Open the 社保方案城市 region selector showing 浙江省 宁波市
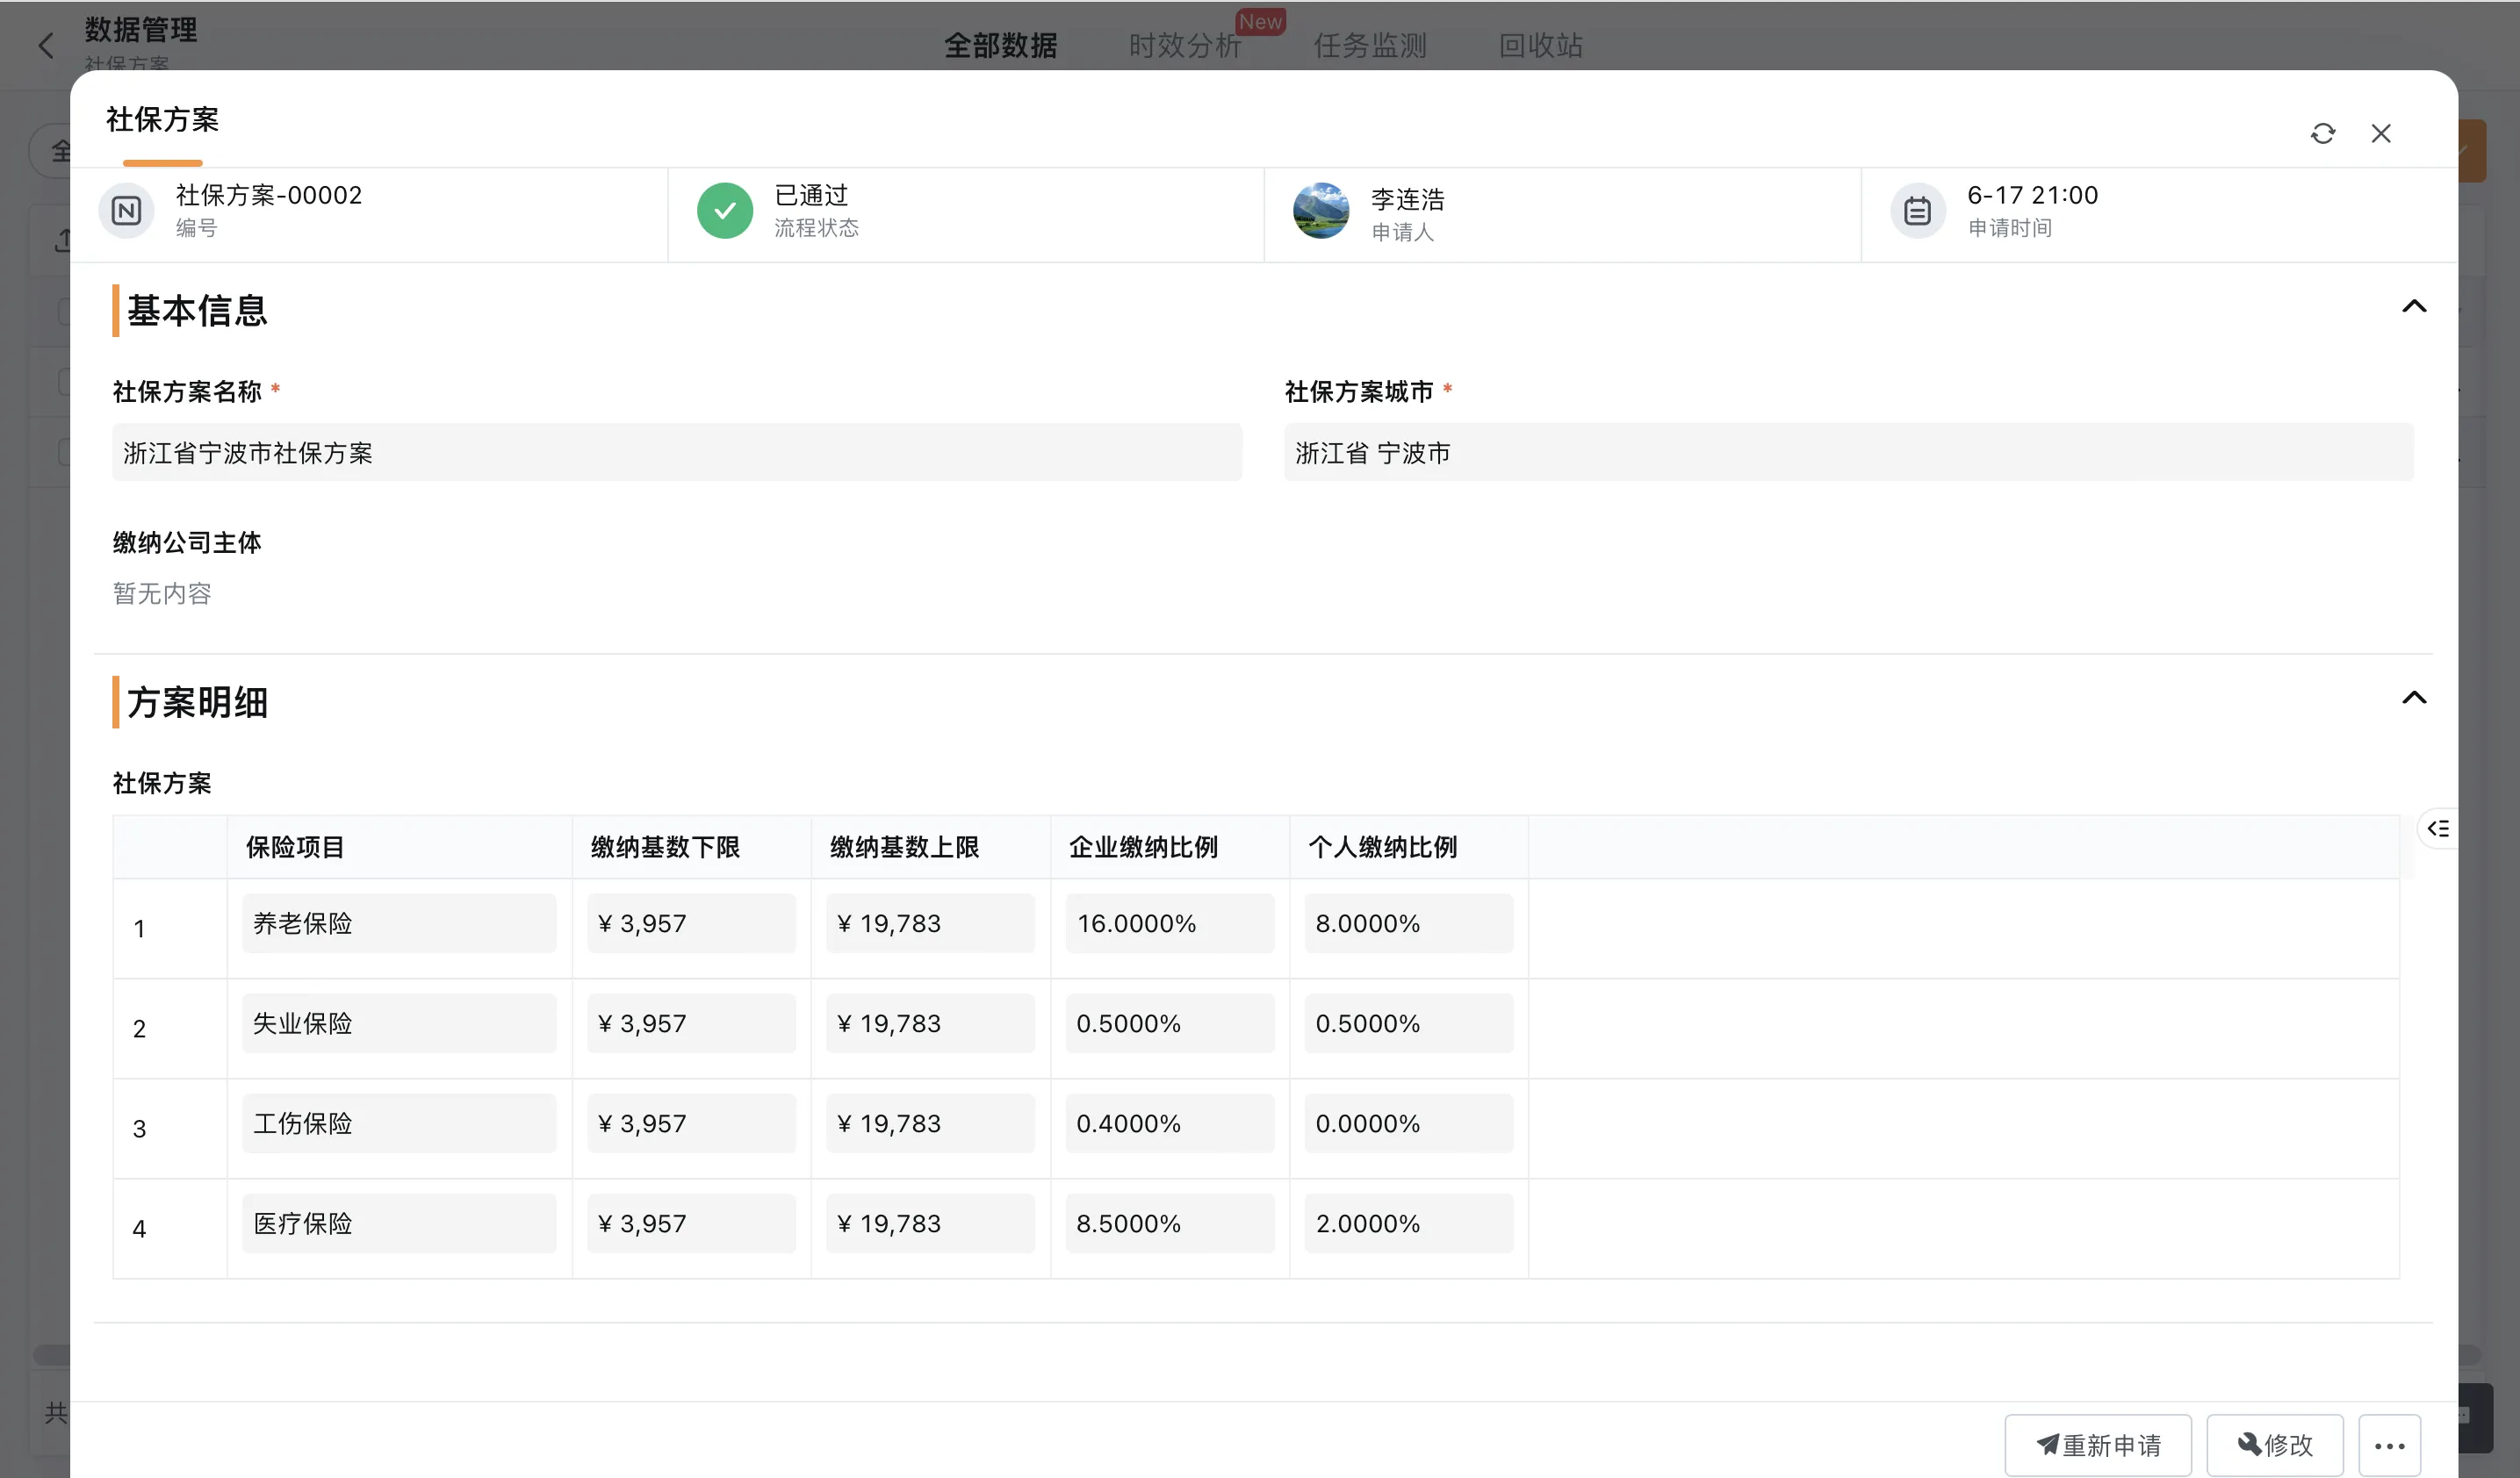Viewport: 2520px width, 1478px height. point(1848,453)
